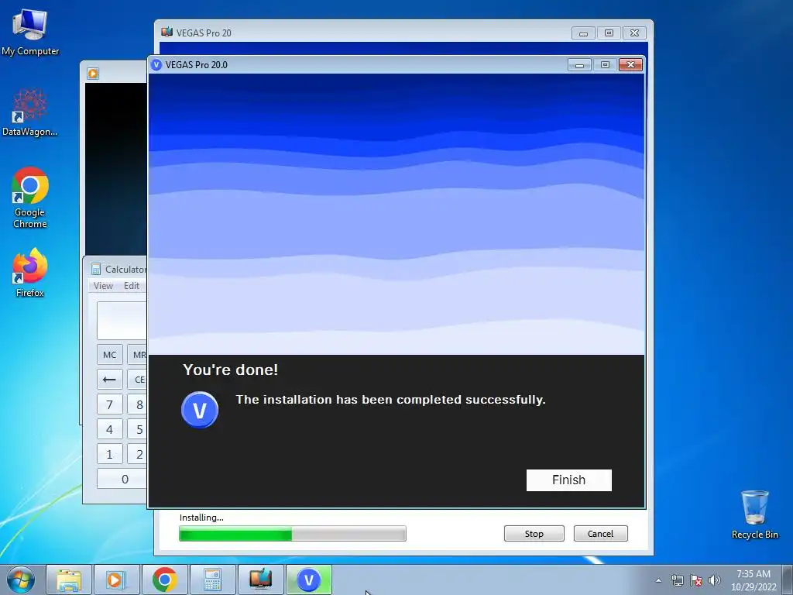This screenshot has height=595, width=793.
Task: Click the Calculator window title icon
Action: pos(96,269)
